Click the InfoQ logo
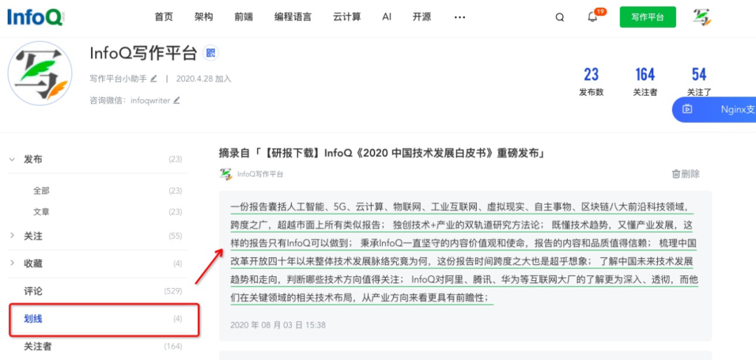756x360 pixels. [x=36, y=17]
